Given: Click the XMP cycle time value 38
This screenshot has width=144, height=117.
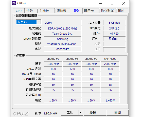Looking at the screenshot, I should pyautogui.click(x=110, y=85).
